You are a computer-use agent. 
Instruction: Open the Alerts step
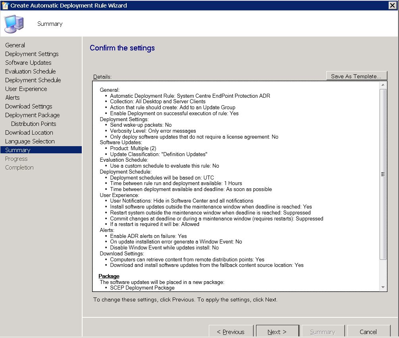12,97
